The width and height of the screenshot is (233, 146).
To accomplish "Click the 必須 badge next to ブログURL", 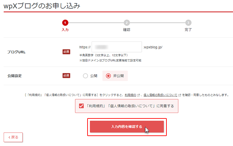I will (66, 52).
